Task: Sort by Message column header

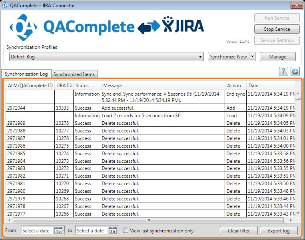Action: 163,86
